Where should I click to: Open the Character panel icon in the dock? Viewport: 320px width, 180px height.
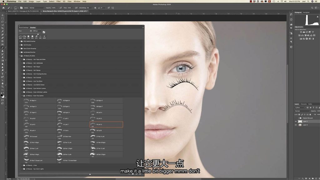(x=291, y=38)
